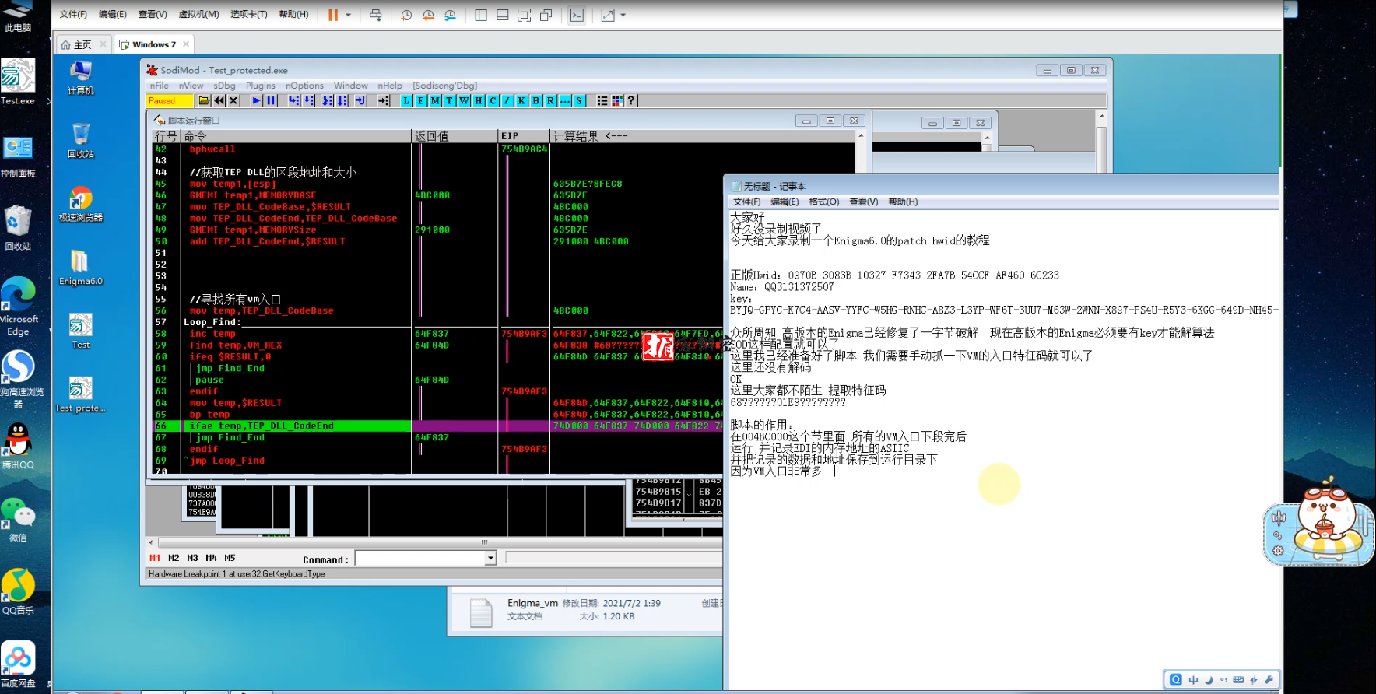Expand the stretch view dropdown arrow in VMware

(x=623, y=15)
